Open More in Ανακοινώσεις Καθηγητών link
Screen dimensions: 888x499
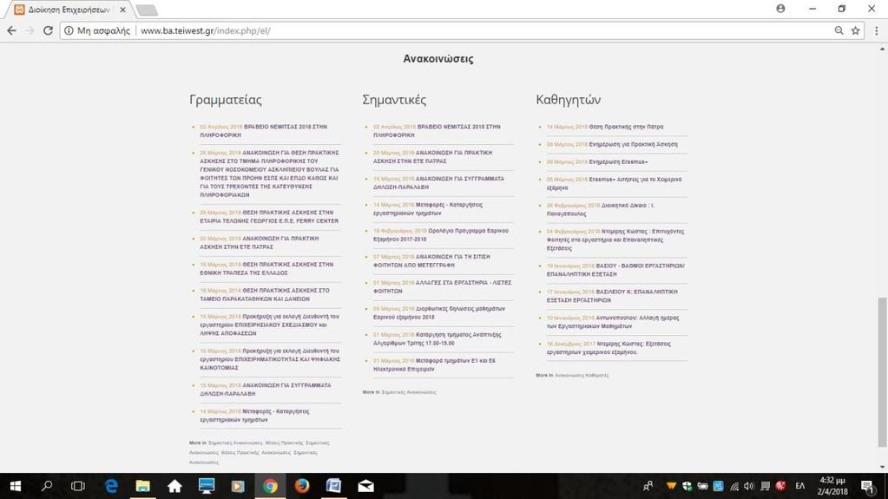pyautogui.click(x=581, y=375)
